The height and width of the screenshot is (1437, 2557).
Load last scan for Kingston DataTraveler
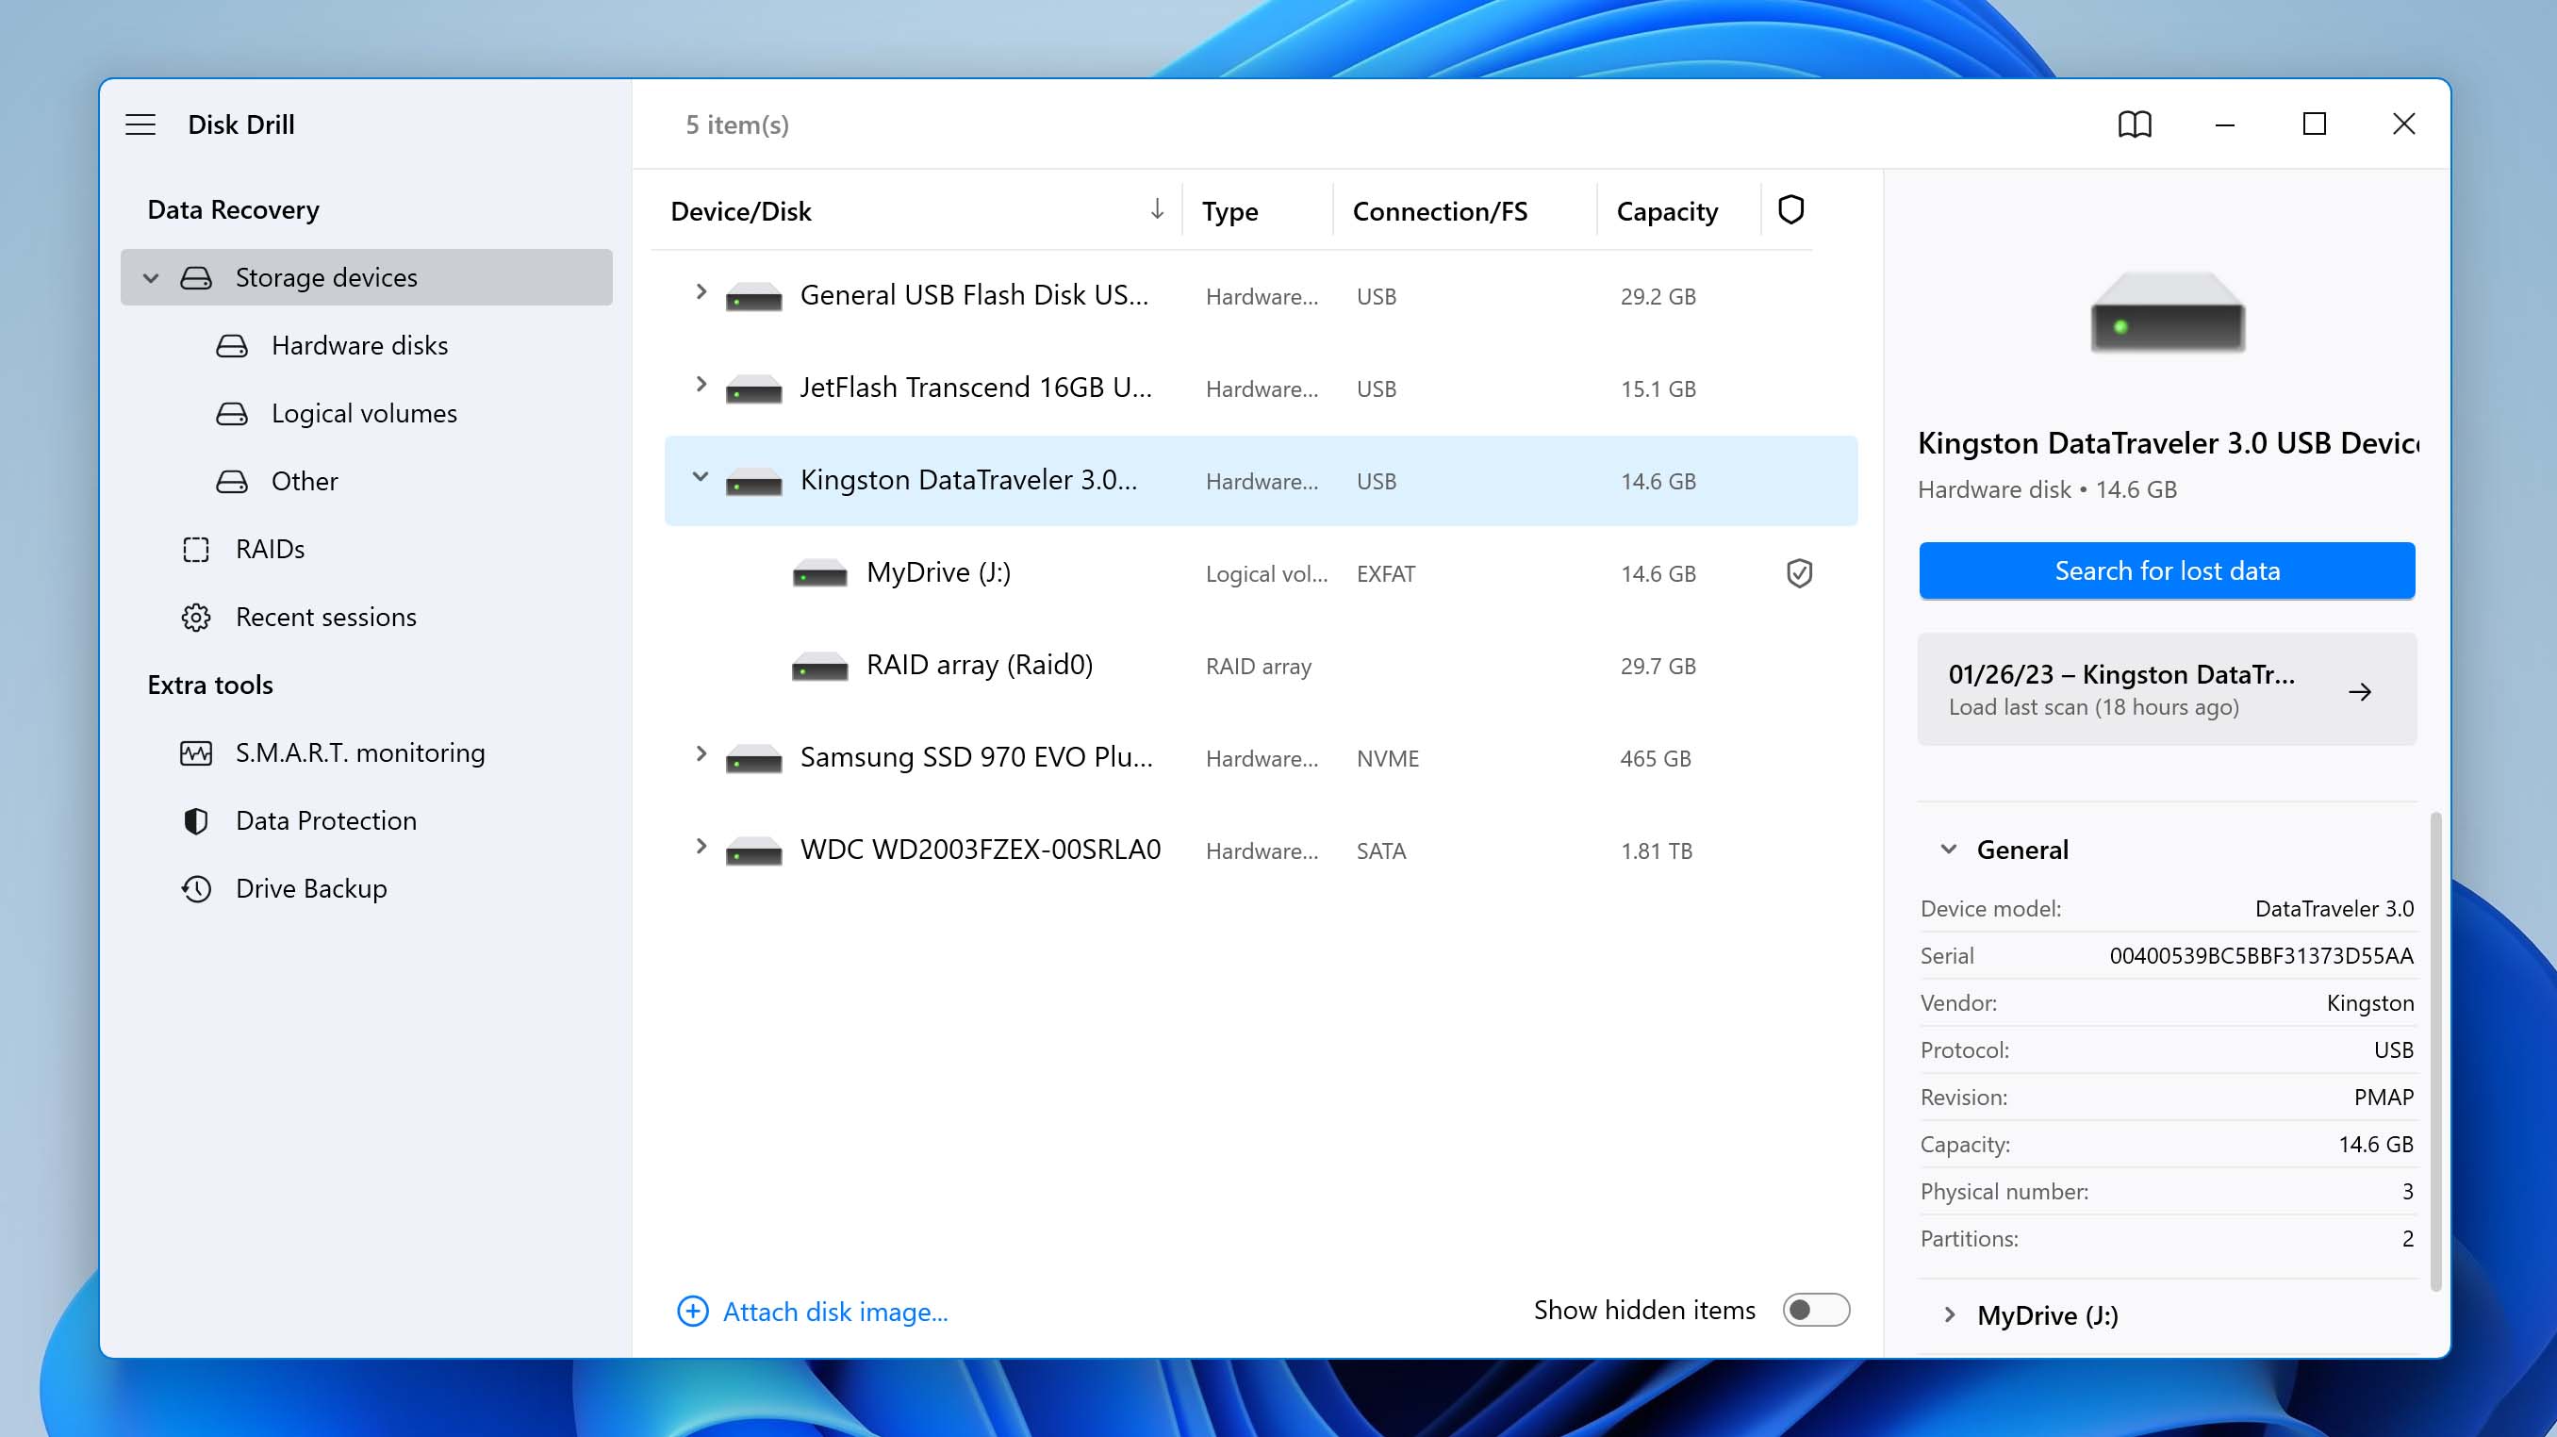click(2167, 688)
